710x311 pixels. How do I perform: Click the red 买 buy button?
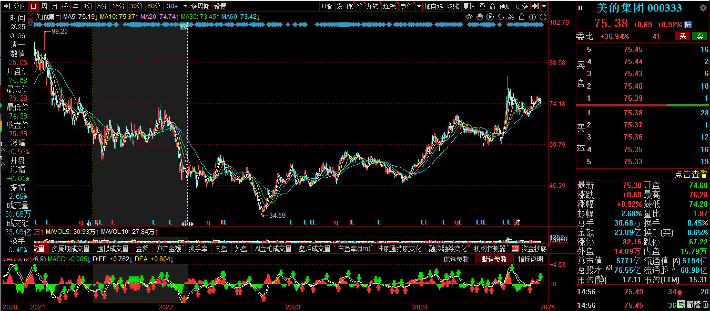[x=682, y=36]
